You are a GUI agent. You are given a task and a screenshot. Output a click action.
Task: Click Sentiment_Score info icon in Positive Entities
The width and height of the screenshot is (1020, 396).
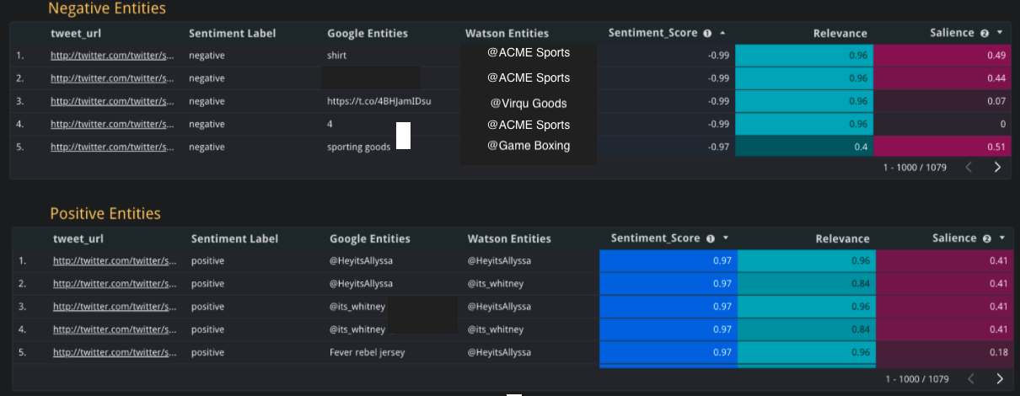(710, 238)
